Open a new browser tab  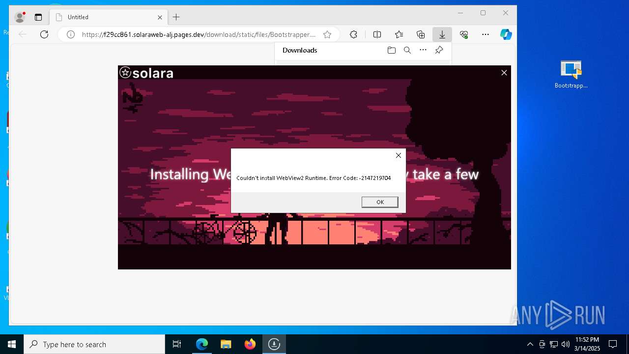pyautogui.click(x=176, y=17)
